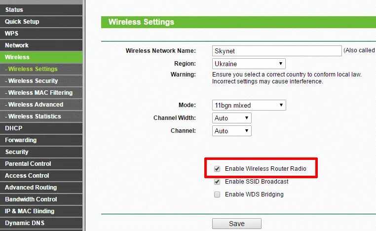Select WPS in the sidebar
This screenshot has height=231, width=376.
pos(41,34)
